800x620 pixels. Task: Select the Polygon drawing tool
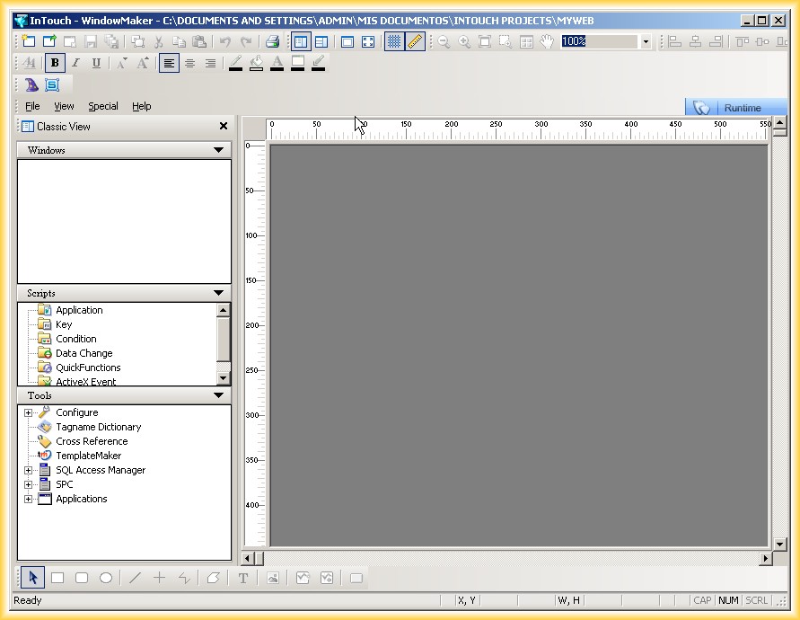click(x=213, y=578)
